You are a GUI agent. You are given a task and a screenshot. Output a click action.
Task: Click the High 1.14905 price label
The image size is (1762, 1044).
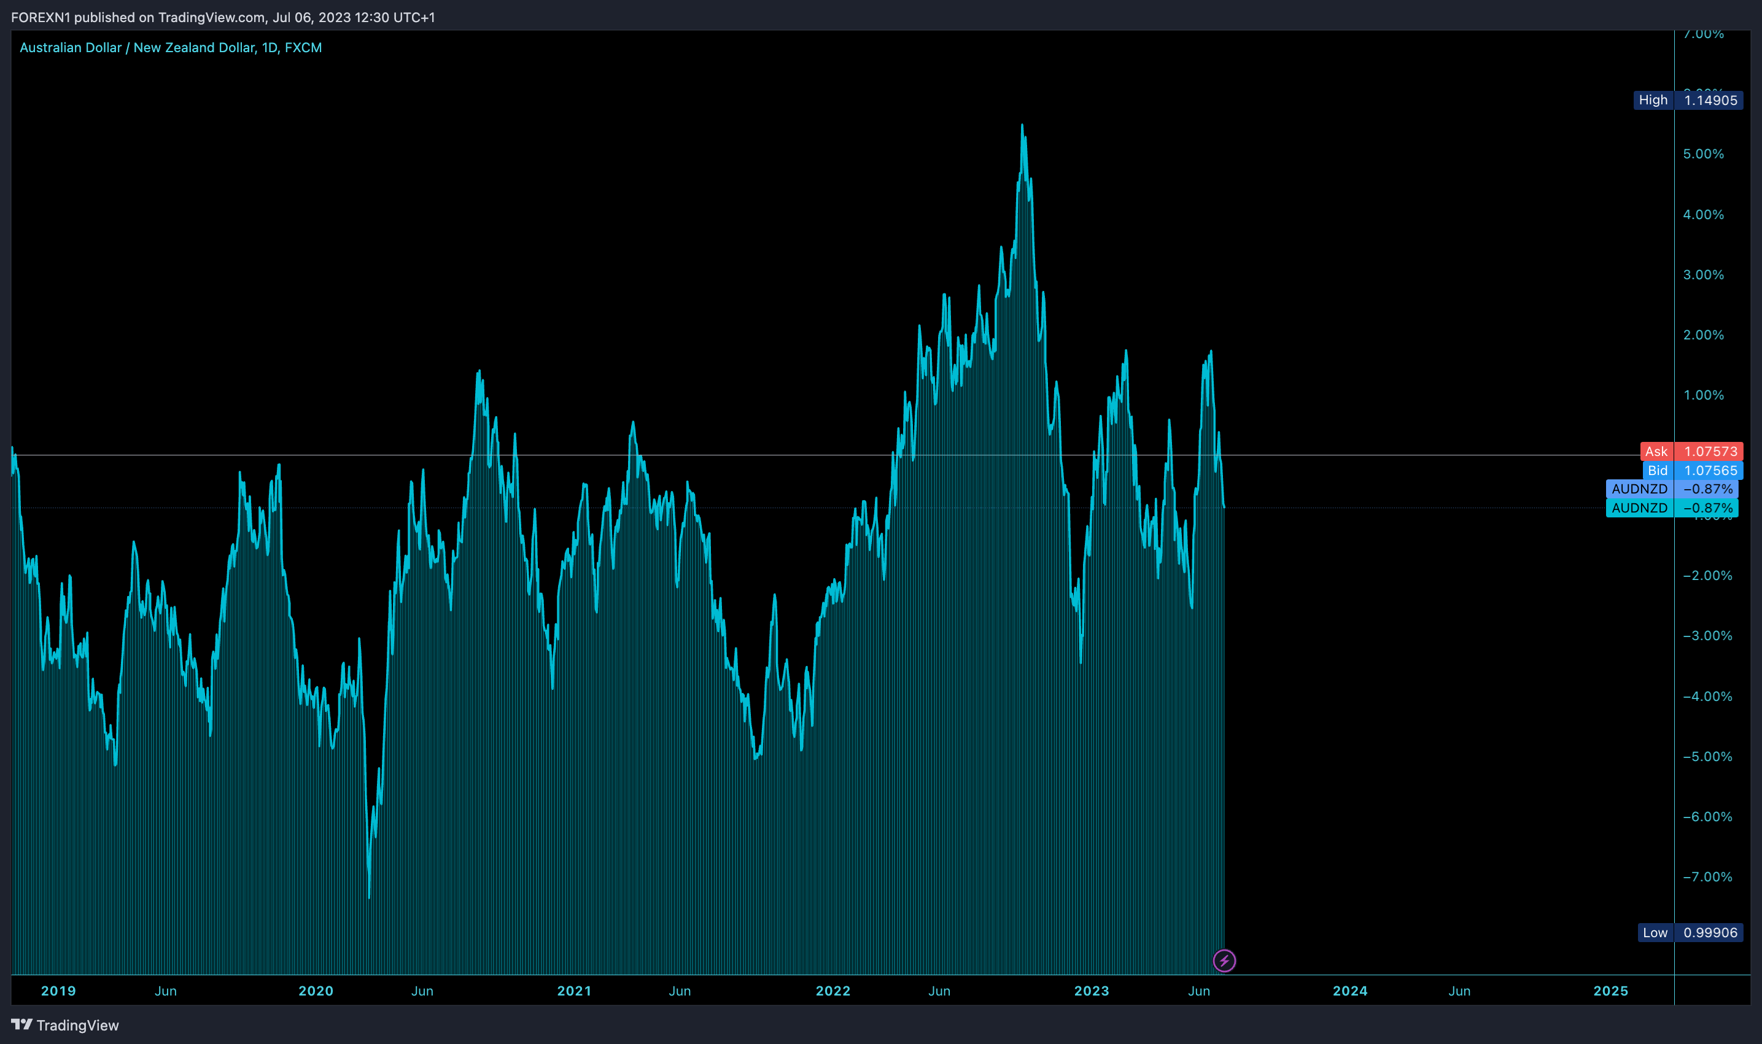pyautogui.click(x=1688, y=100)
